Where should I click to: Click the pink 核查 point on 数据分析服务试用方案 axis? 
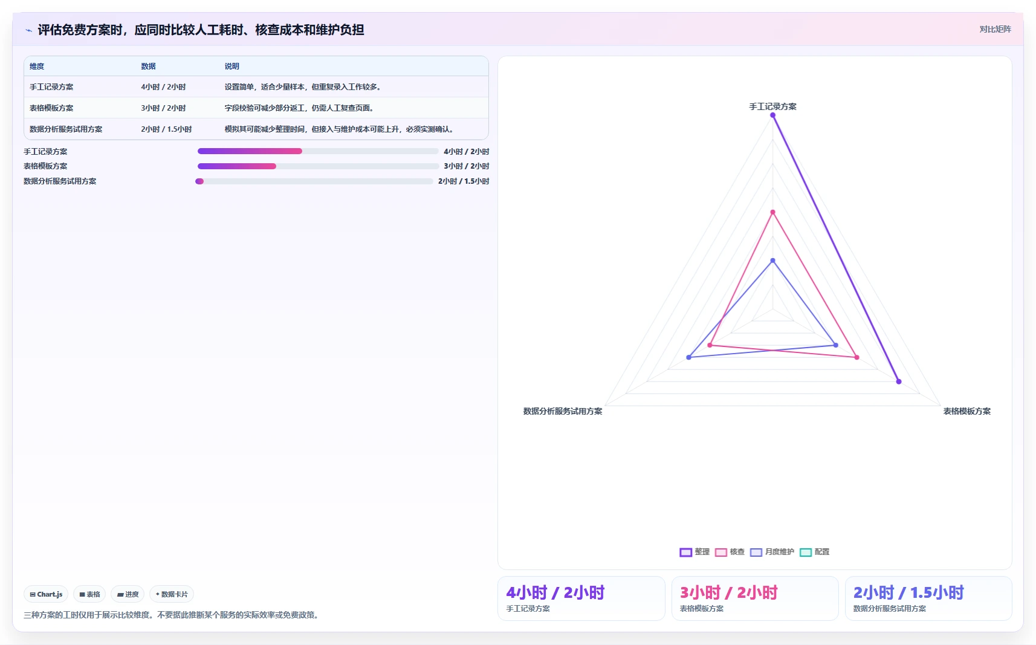(710, 345)
